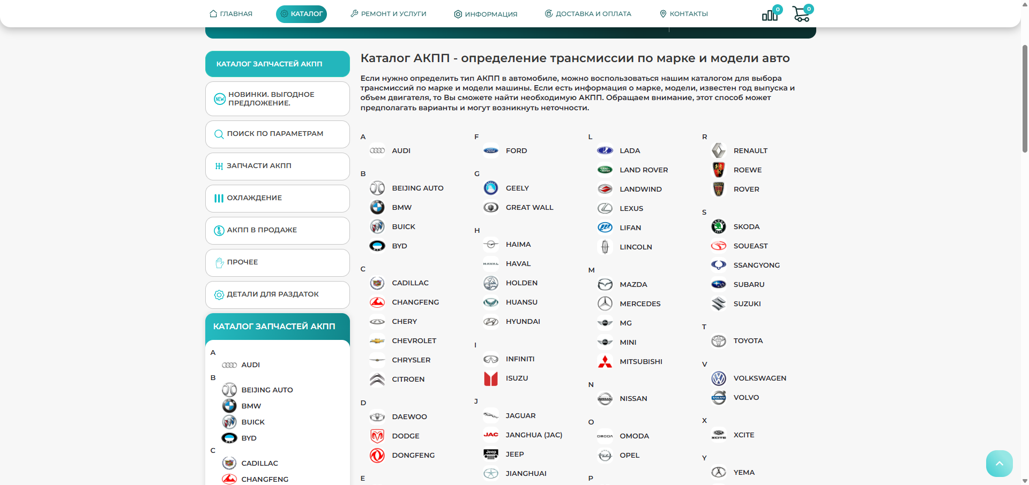This screenshot has height=485, width=1029.
Task: Click the Renault logo icon
Action: click(719, 150)
